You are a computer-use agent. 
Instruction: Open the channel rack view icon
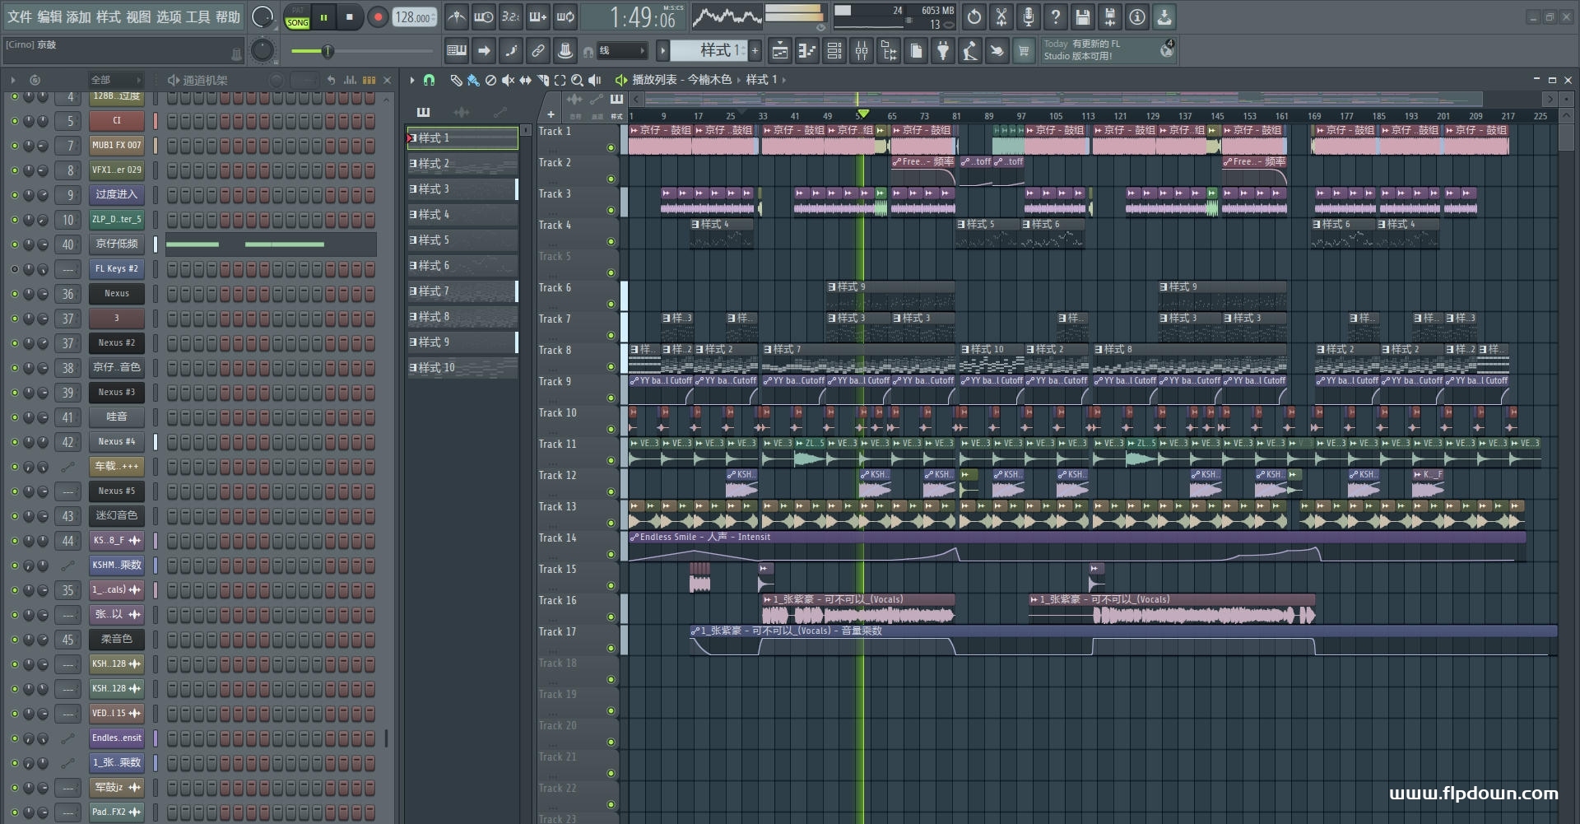tap(834, 51)
